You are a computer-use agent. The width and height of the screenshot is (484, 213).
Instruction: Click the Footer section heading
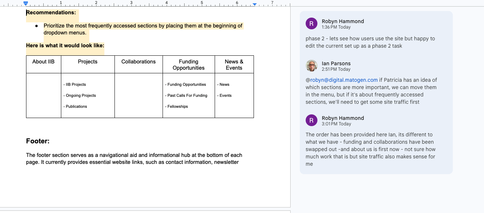(38, 141)
